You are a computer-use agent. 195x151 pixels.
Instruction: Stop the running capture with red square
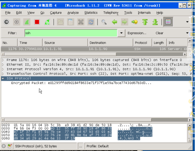click(37, 22)
